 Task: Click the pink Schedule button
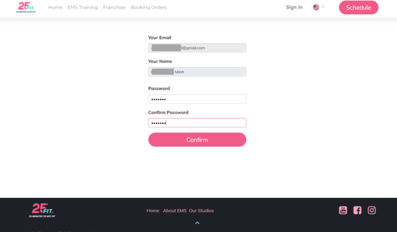pos(358,8)
